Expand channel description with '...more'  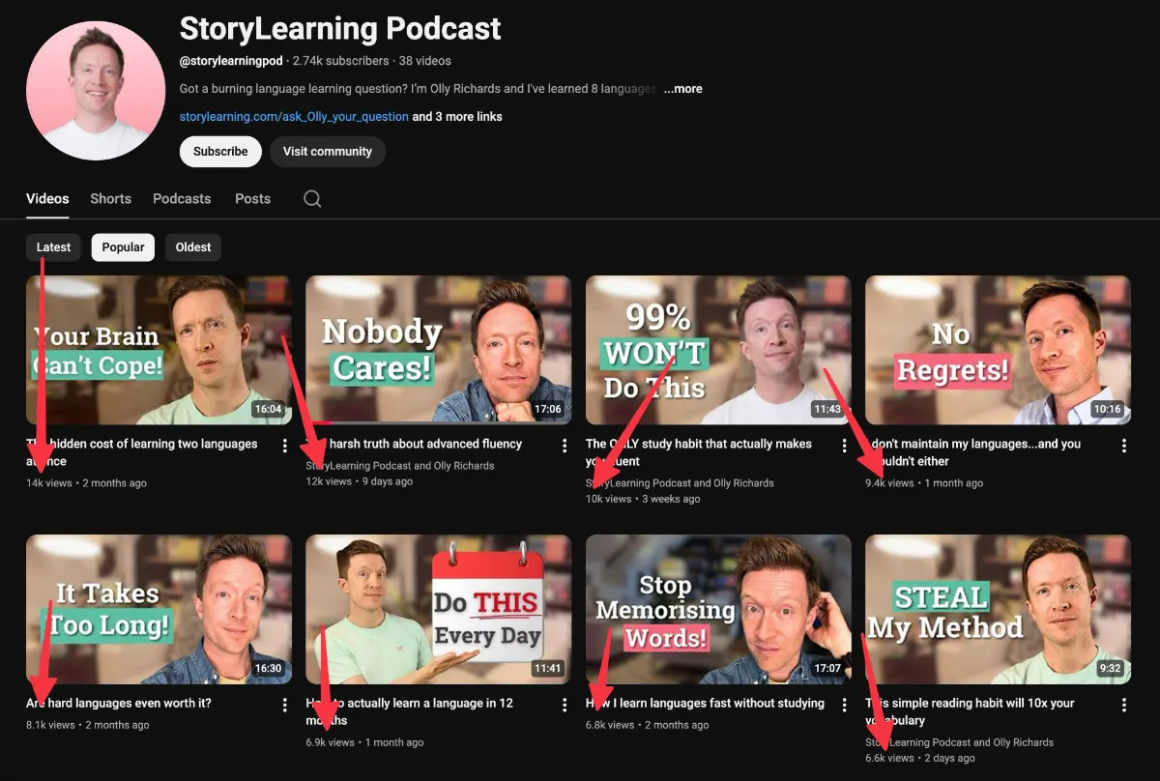pyautogui.click(x=683, y=89)
